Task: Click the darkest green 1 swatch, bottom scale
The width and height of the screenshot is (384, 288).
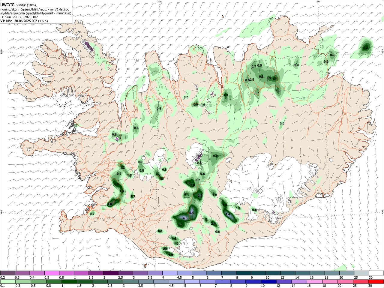Action: click(69, 281)
